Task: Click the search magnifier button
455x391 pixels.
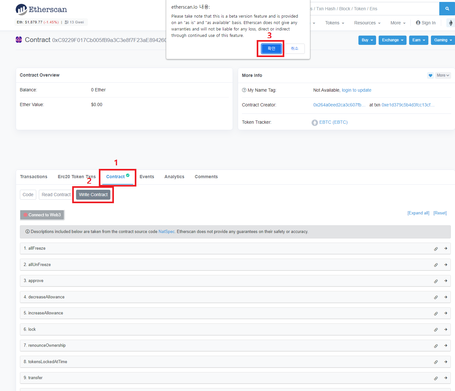Action: pos(447,9)
